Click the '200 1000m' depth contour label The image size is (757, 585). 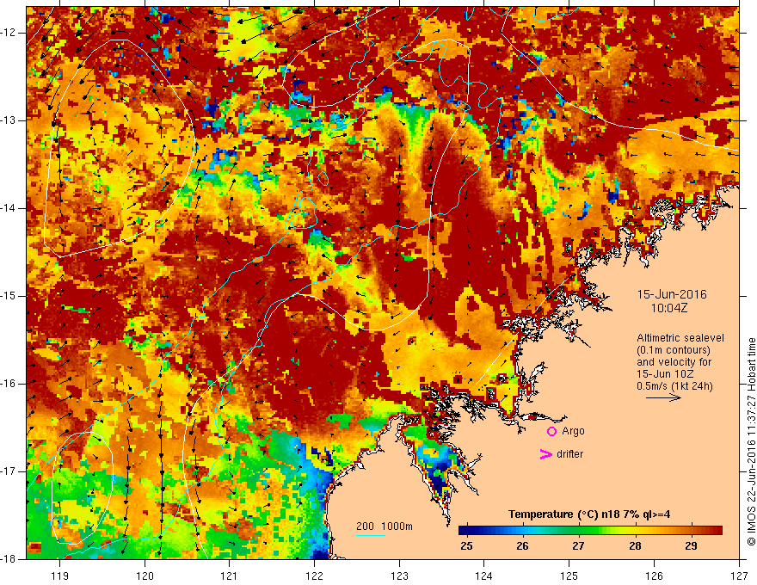point(385,526)
